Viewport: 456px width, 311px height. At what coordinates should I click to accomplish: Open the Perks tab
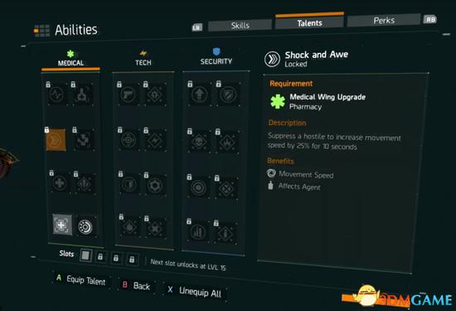[x=384, y=21]
